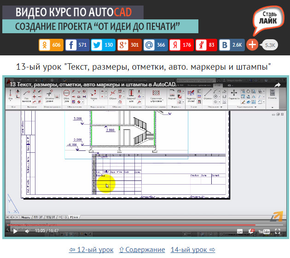Screen dimensions: 290x258
Task: Share on Google+ button showing 301
Action: coord(129,45)
